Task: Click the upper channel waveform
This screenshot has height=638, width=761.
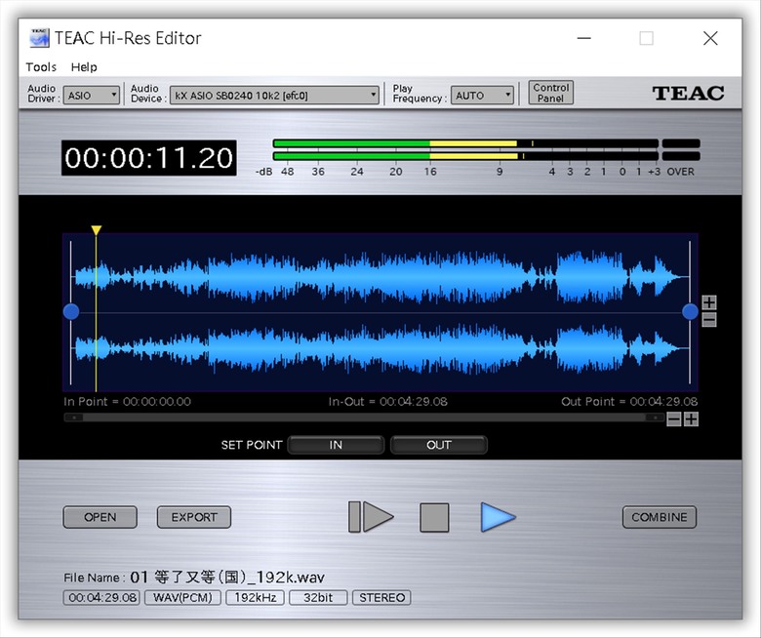Action: tap(380, 277)
